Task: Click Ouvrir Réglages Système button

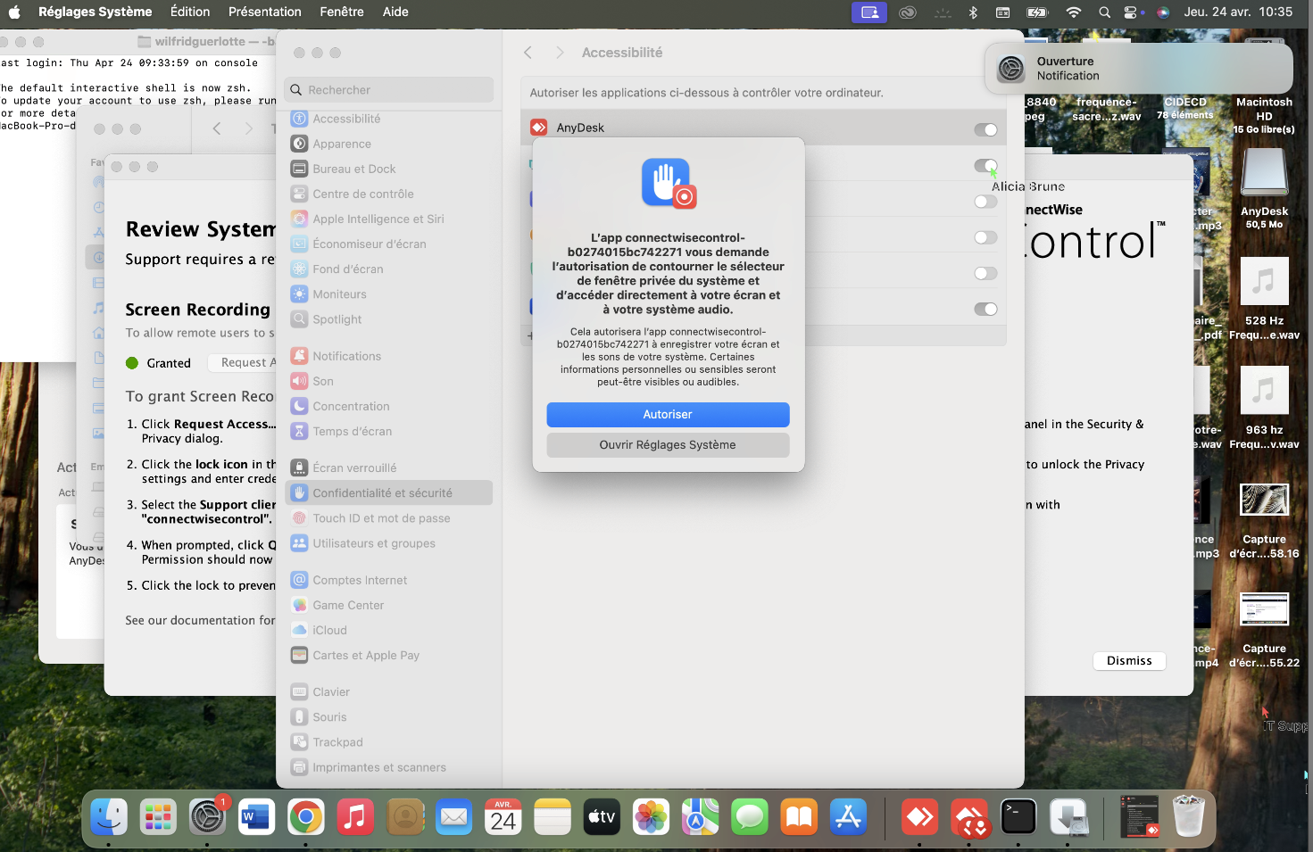Action: click(x=668, y=445)
